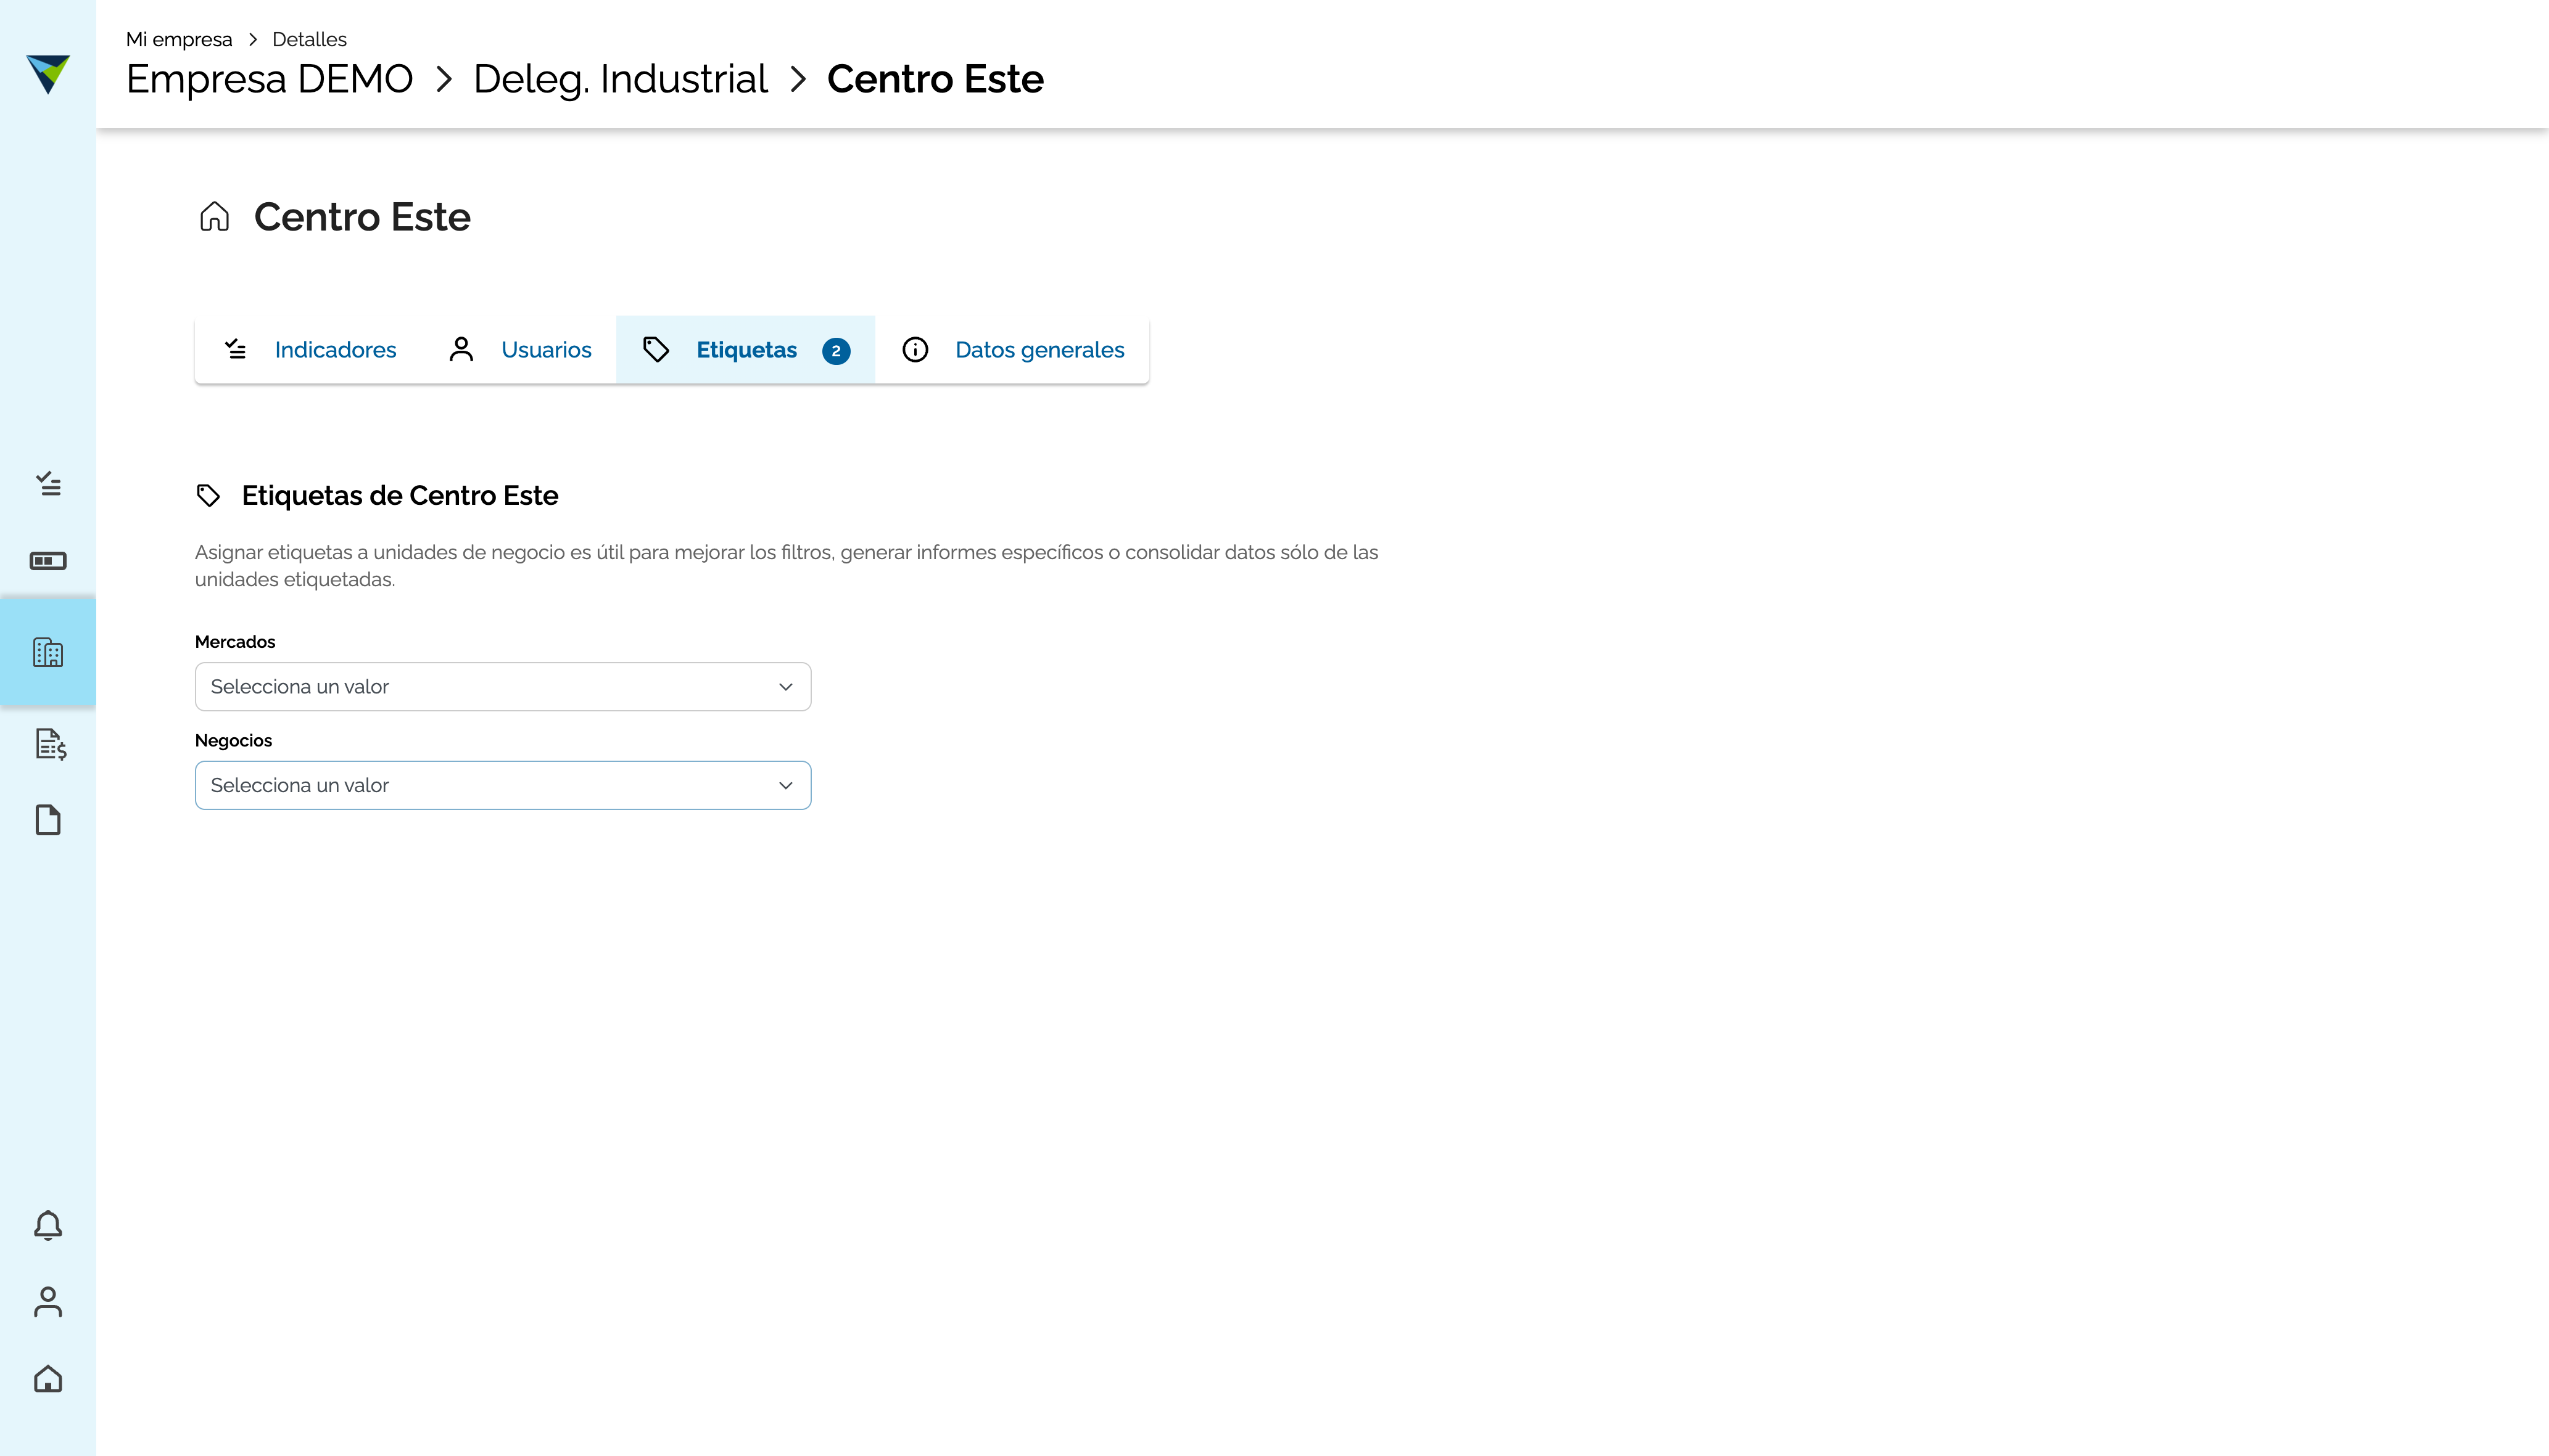The width and height of the screenshot is (2549, 1456).
Task: Switch to the Usuarios tab
Action: point(521,350)
